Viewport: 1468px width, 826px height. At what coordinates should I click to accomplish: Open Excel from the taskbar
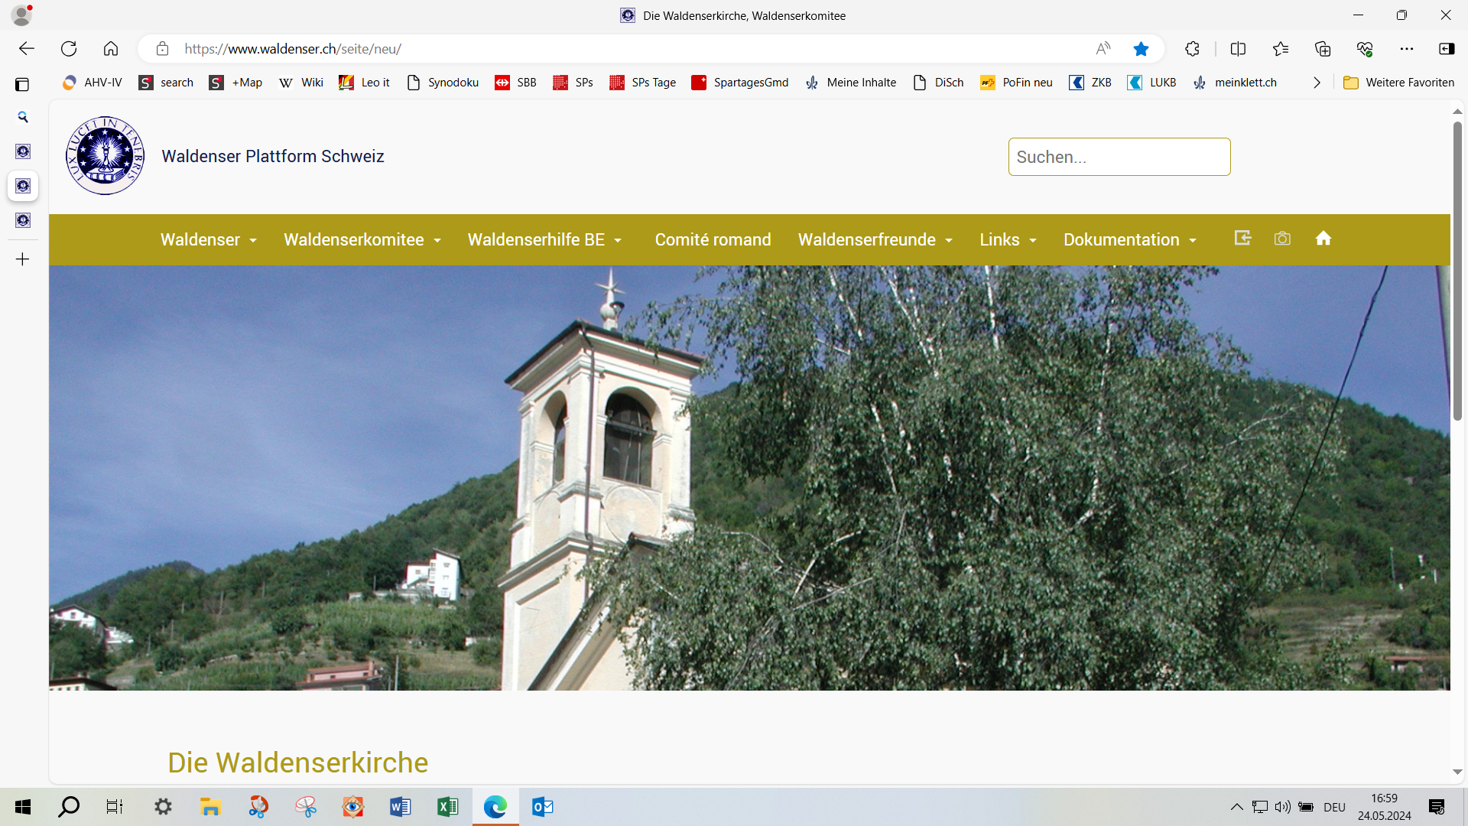click(x=447, y=807)
